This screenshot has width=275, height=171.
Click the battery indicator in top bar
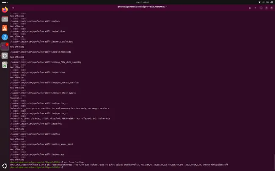click(x=272, y=2)
